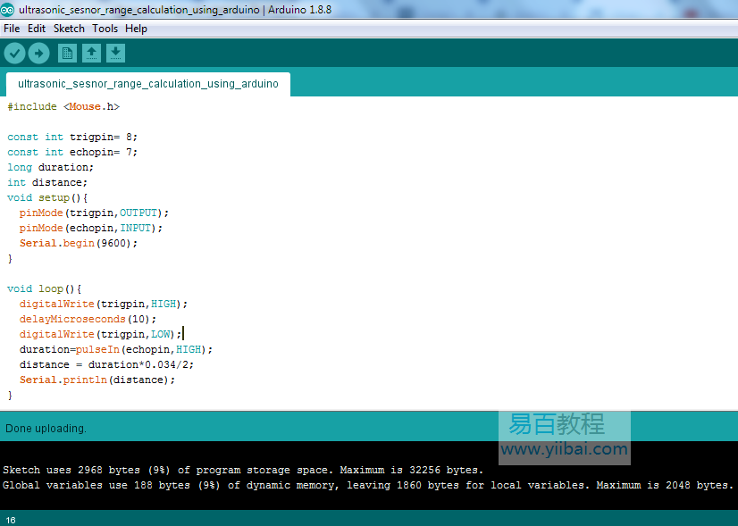Place cursor on Serial.begin(9600) line

79,243
